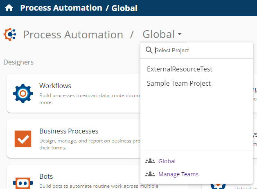Open Workflows via its gear icon

23,93
